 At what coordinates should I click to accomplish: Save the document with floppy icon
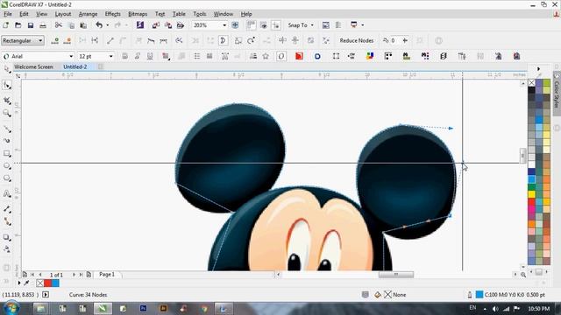coord(31,25)
